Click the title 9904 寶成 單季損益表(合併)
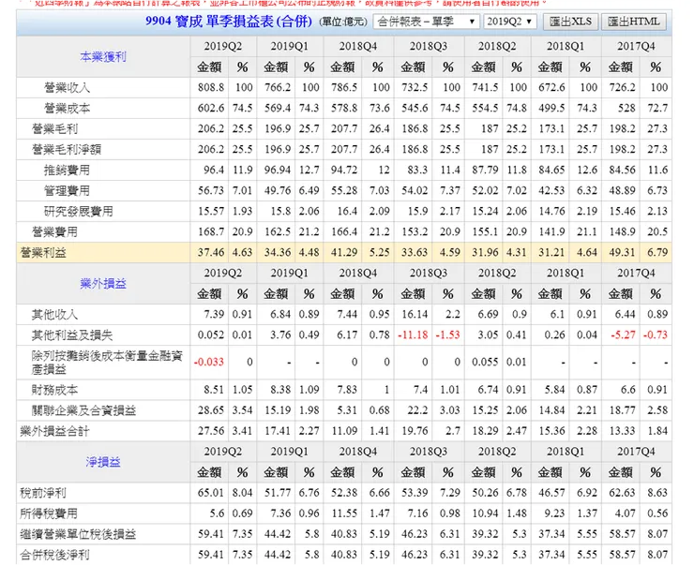The height and width of the screenshot is (565, 694). [229, 22]
